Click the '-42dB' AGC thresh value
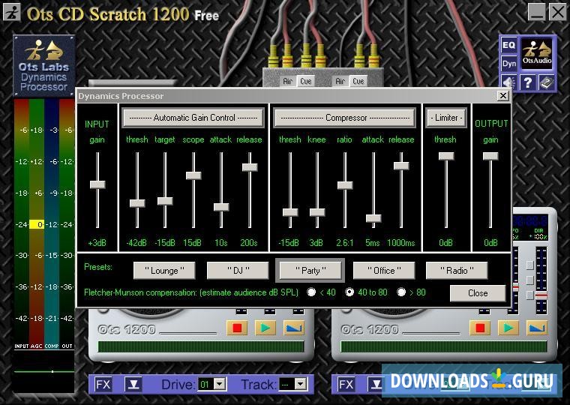This screenshot has height=405, width=570. 136,243
